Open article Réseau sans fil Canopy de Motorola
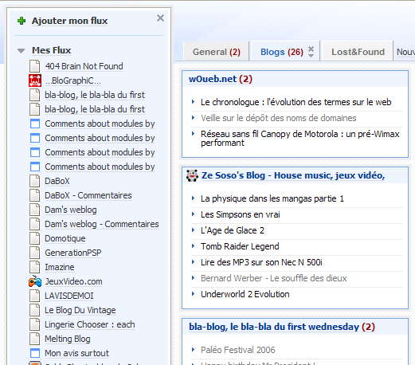 coord(300,138)
